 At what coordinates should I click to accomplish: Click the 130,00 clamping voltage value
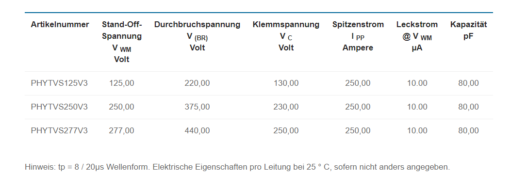(x=286, y=83)
